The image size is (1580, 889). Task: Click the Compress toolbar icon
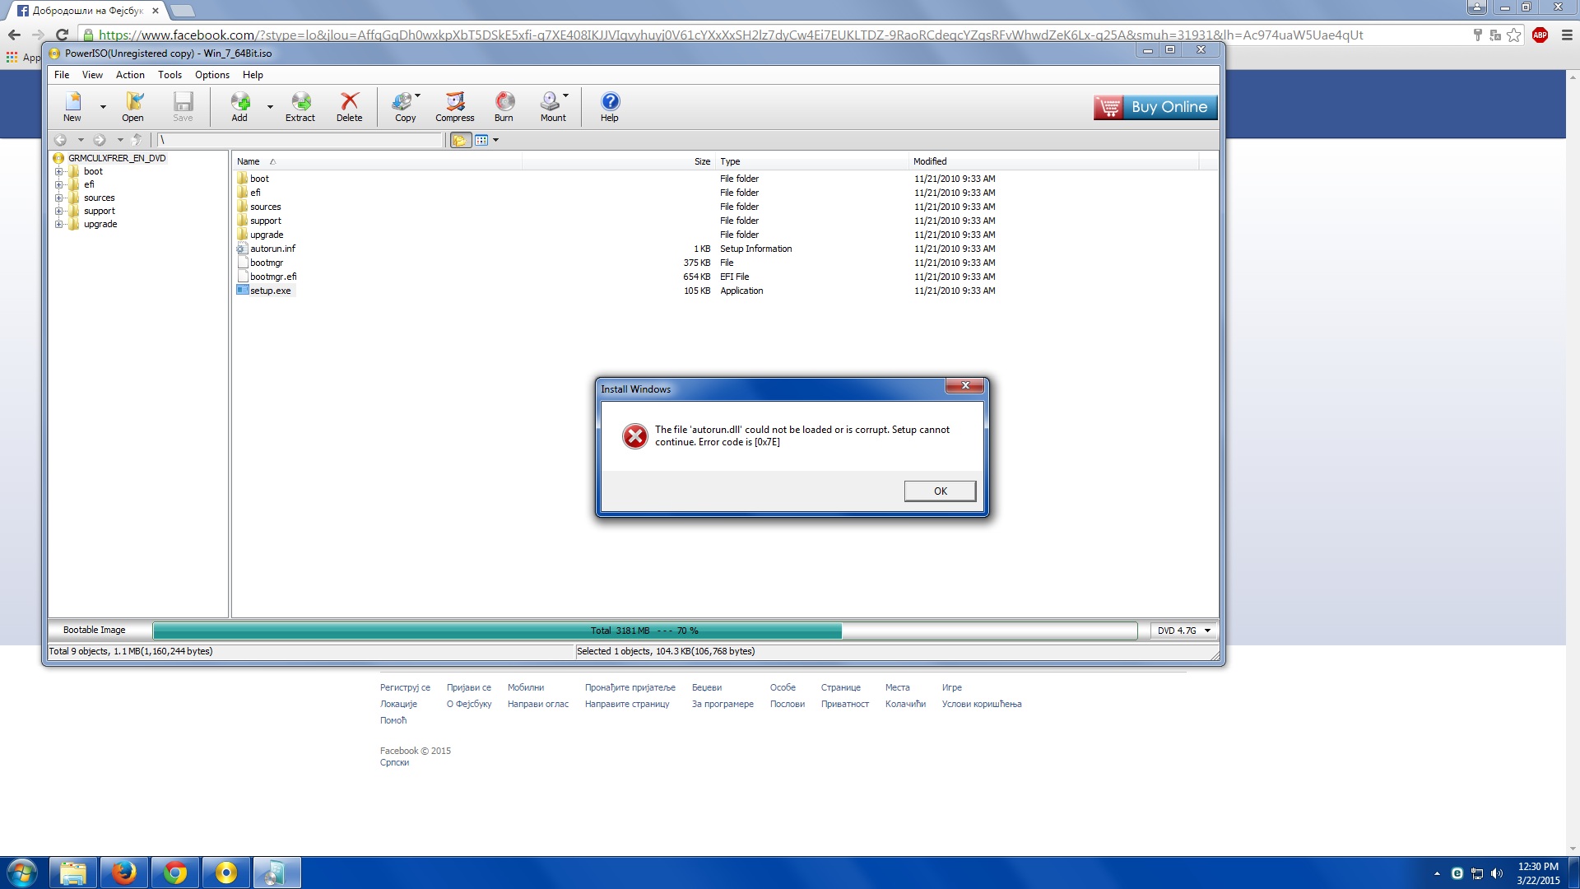(x=454, y=106)
